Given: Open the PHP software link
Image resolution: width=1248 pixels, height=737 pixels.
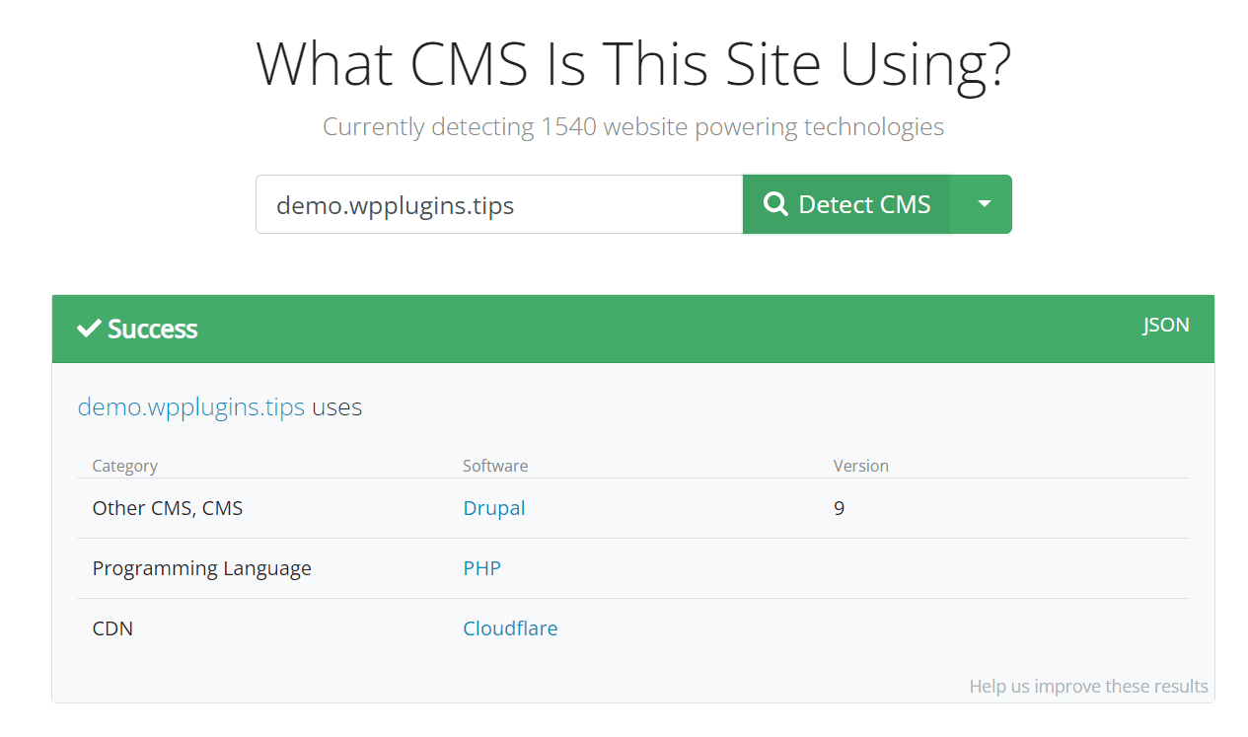Looking at the screenshot, I should pos(481,568).
